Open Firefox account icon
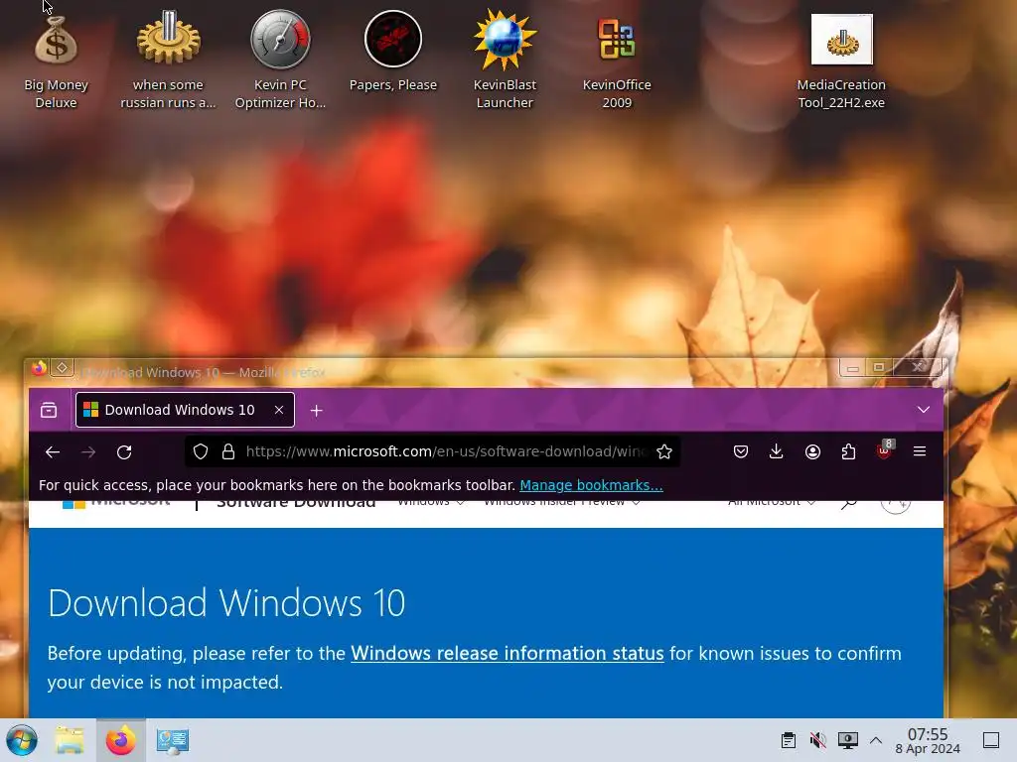 pyautogui.click(x=812, y=451)
